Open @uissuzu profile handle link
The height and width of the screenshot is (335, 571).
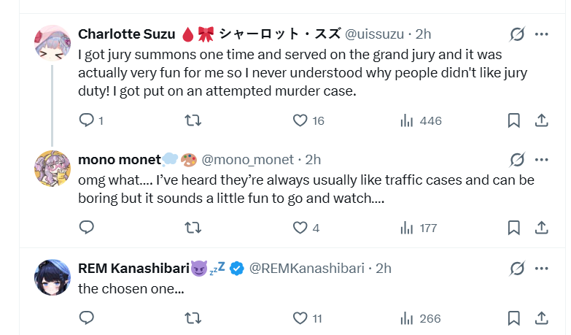coord(374,34)
